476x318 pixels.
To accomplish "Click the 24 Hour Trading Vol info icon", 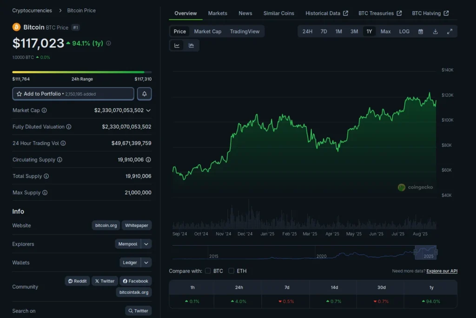I will (x=63, y=143).
